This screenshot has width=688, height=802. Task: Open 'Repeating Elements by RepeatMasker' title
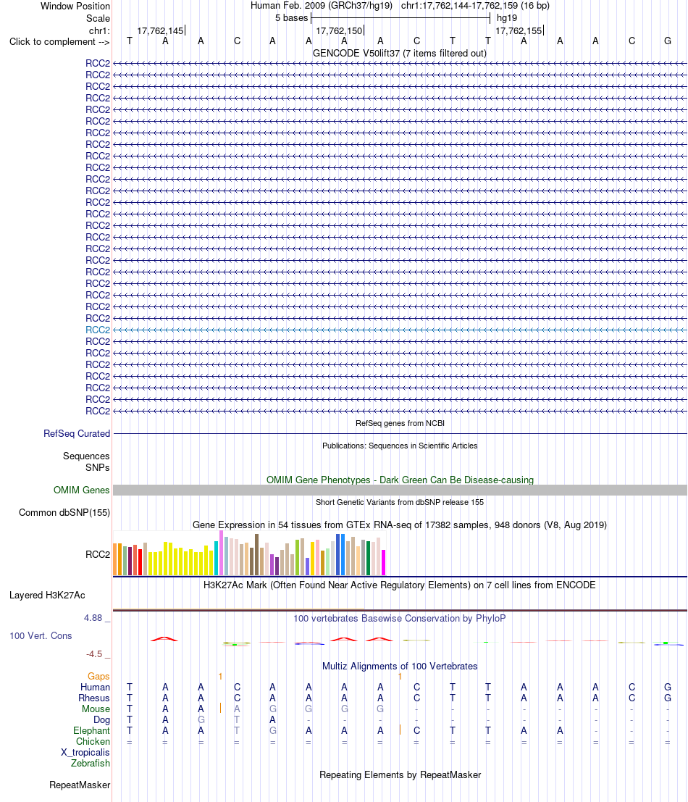tap(400, 775)
